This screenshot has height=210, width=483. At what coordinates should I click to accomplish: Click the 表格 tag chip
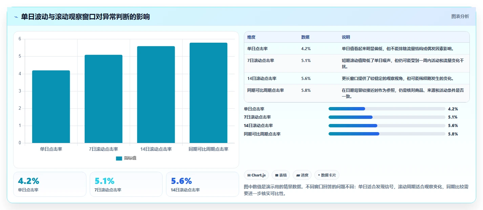coord(281,175)
